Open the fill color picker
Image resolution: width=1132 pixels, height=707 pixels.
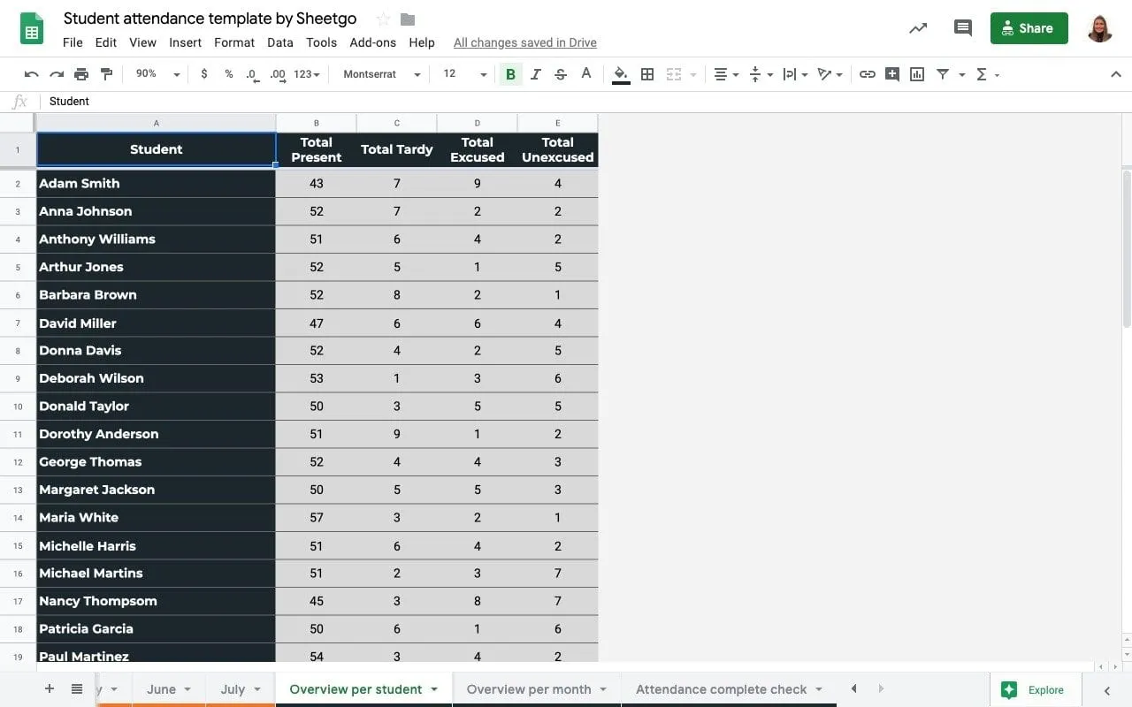621,74
